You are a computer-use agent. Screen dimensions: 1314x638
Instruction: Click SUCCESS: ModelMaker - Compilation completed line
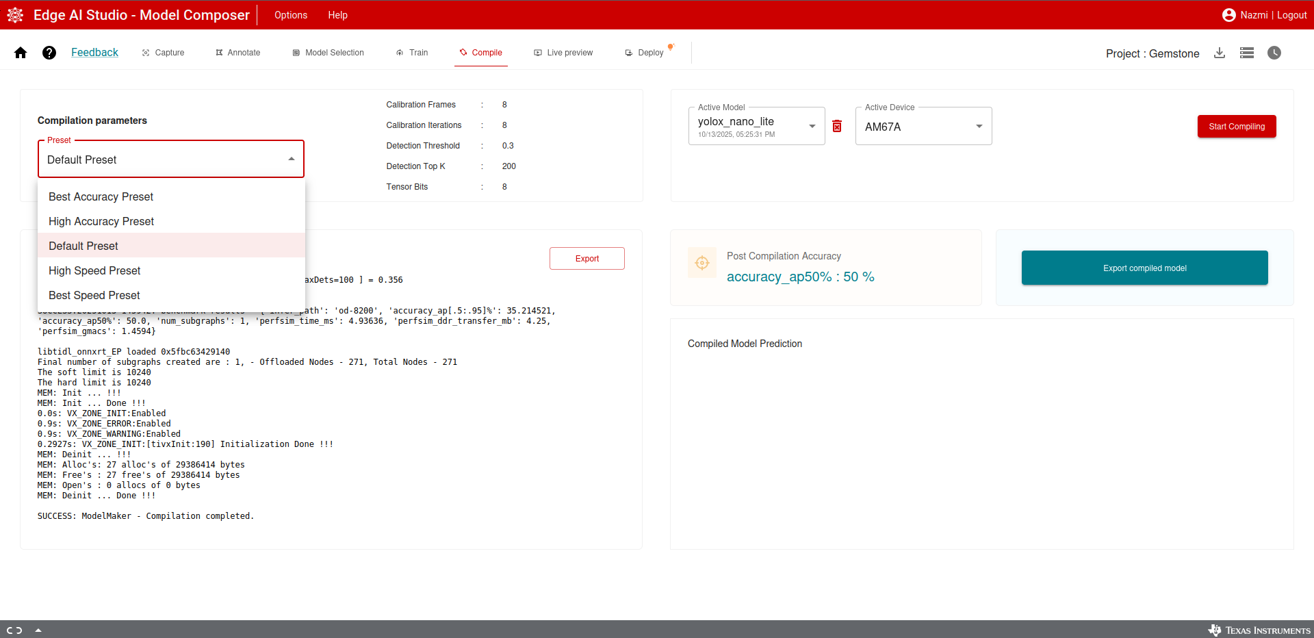146,516
